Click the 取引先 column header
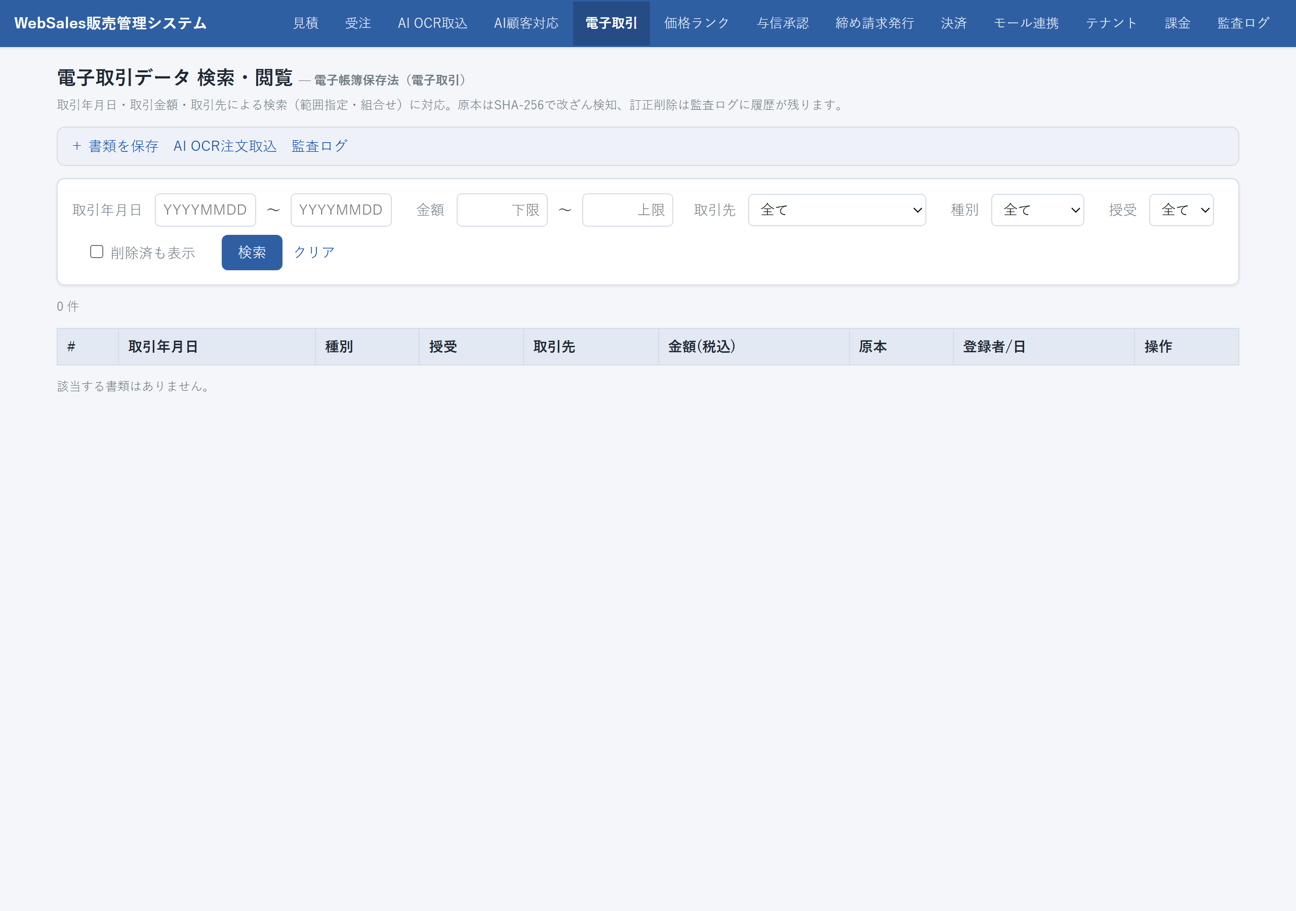 (591, 347)
